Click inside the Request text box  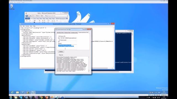[67, 47]
